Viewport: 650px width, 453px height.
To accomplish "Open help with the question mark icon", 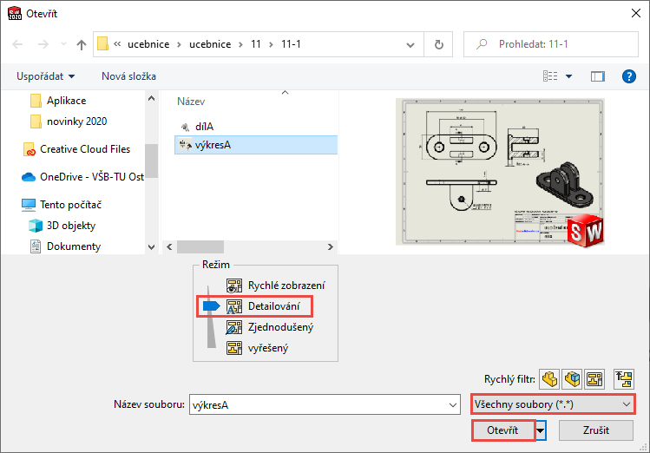I will pos(630,76).
